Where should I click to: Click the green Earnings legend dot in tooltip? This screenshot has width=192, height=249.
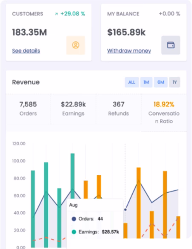(74, 232)
